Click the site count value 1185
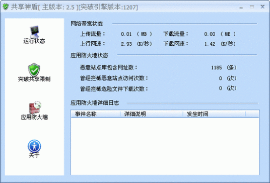 coord(217,68)
